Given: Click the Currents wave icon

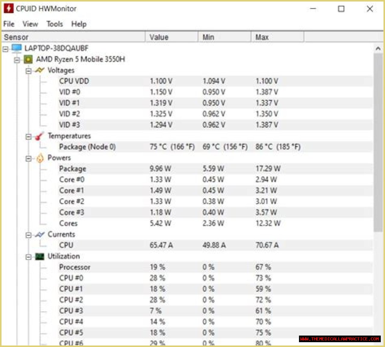Looking at the screenshot, I should point(40,234).
